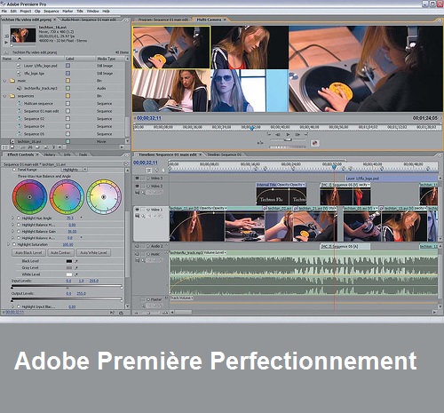444x413 pixels.
Task: Expand the Highlight Hue Angle property
Action: pyautogui.click(x=13, y=218)
